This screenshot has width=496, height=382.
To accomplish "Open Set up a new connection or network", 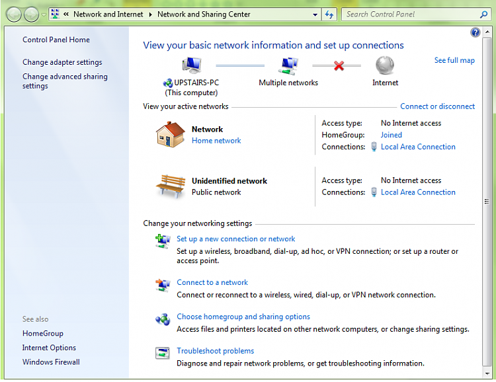I will (235, 239).
